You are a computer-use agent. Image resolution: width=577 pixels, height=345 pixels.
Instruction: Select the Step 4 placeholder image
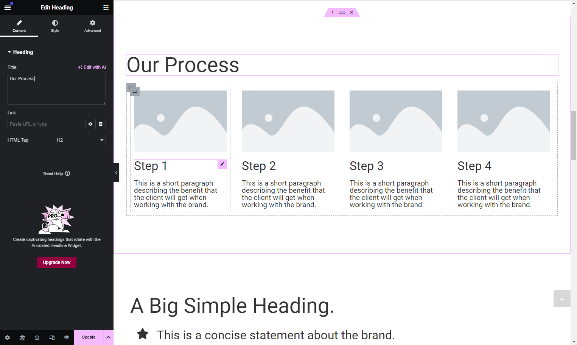(504, 121)
